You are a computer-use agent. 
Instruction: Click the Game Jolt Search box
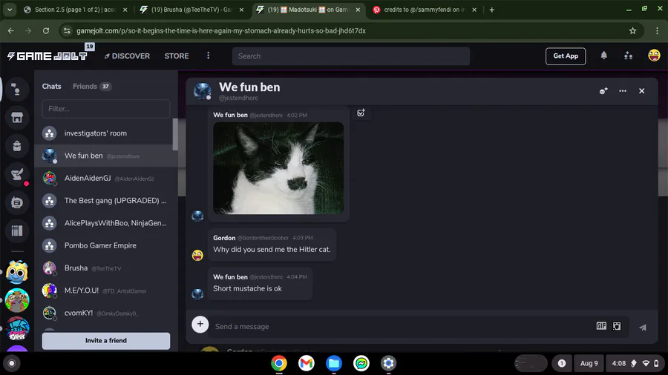click(x=351, y=56)
